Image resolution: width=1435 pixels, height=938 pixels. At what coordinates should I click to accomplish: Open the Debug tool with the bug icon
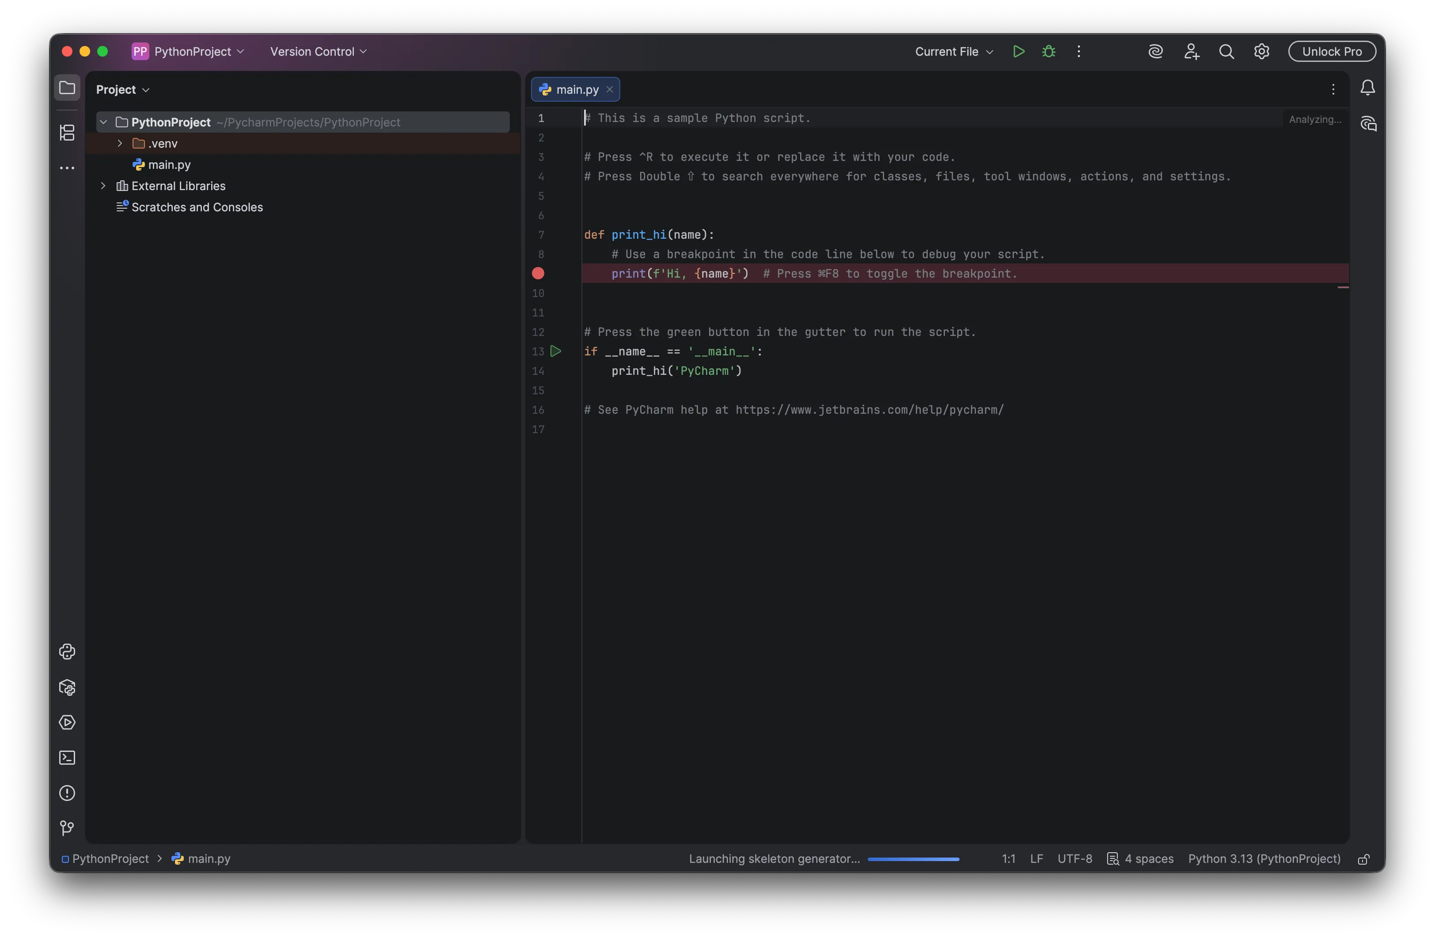pyautogui.click(x=1048, y=51)
